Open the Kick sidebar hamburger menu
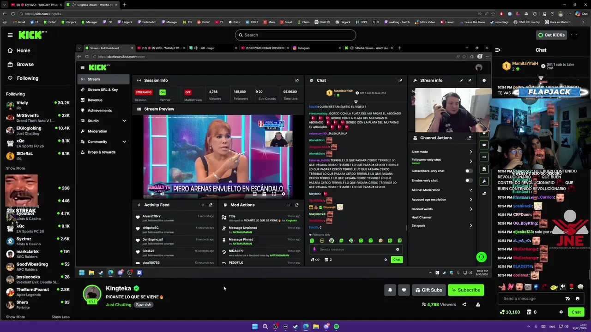Screen dimensions: 591x332 point(10,35)
